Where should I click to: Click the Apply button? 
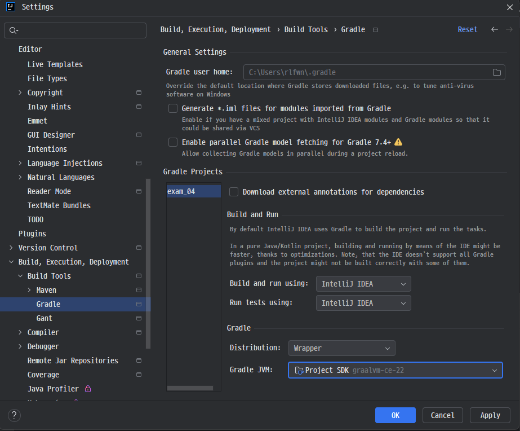(490, 415)
